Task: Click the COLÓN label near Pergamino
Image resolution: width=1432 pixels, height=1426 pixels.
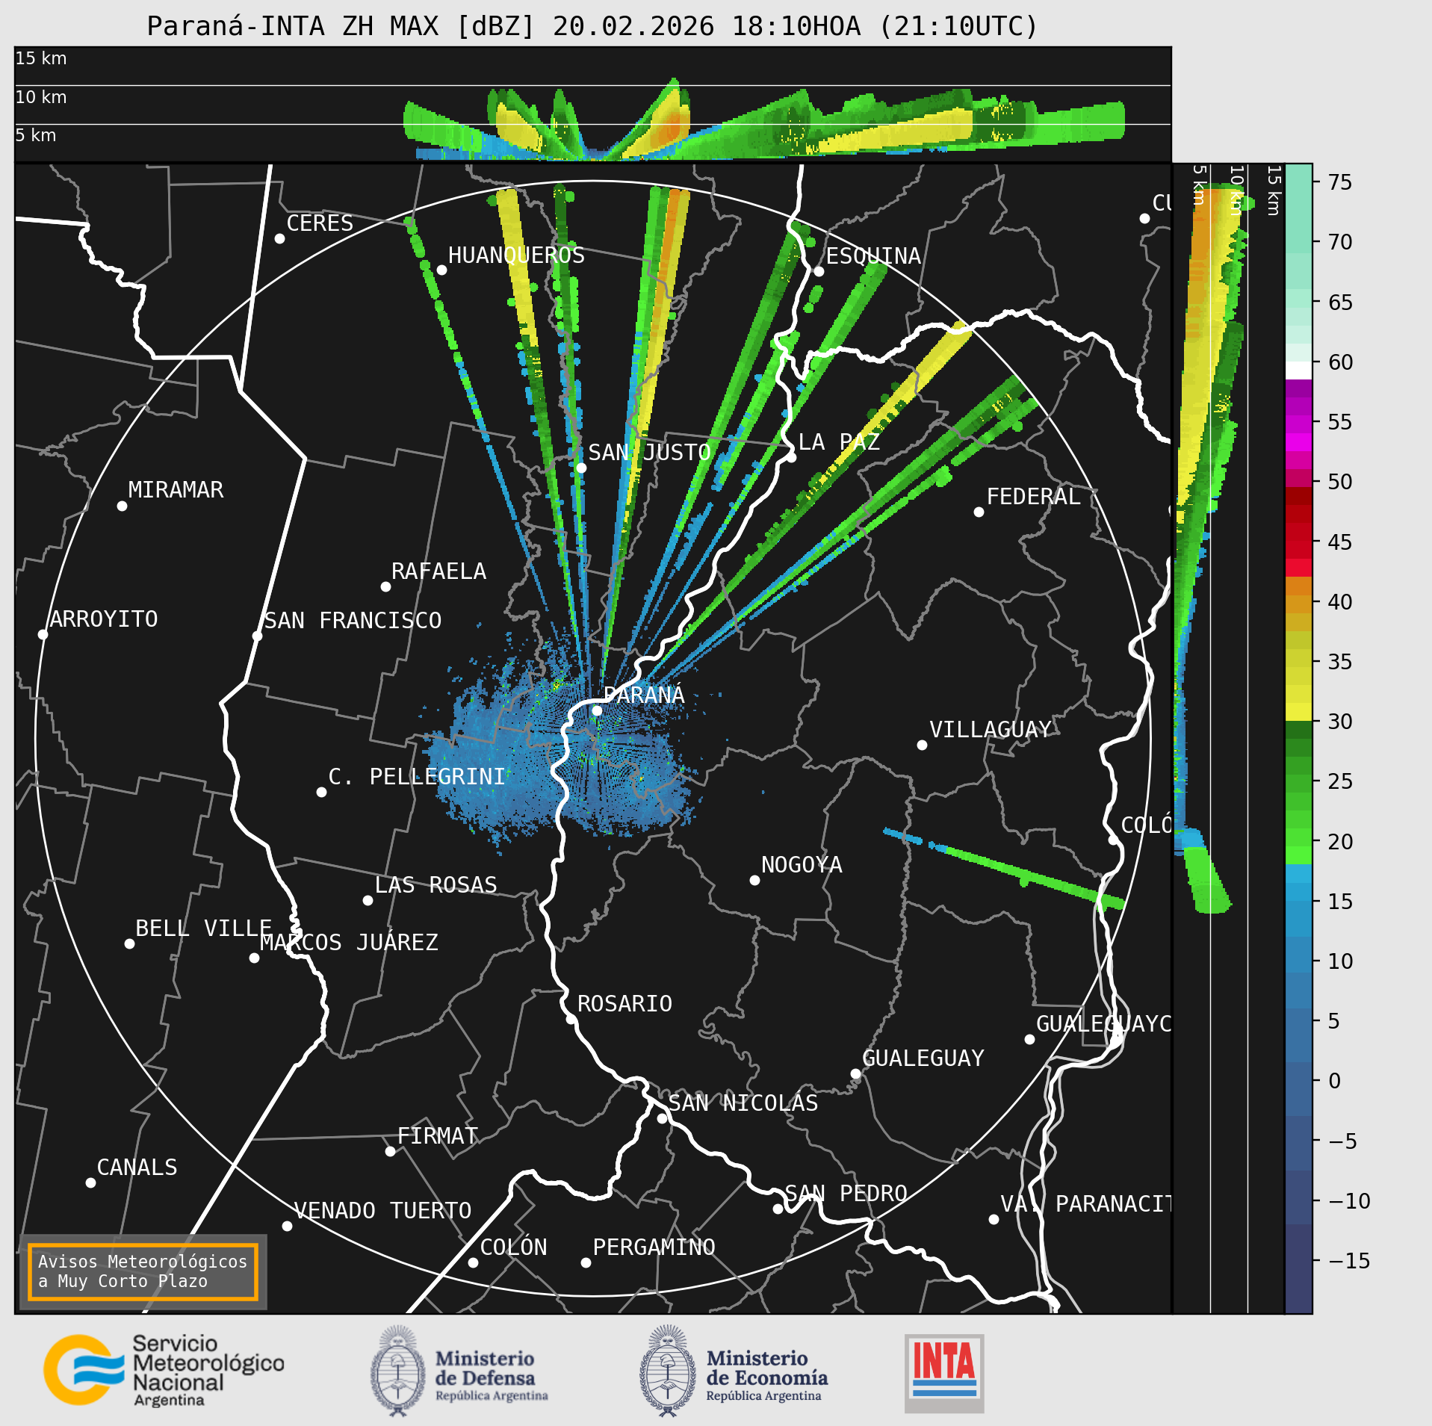Action: [513, 1247]
